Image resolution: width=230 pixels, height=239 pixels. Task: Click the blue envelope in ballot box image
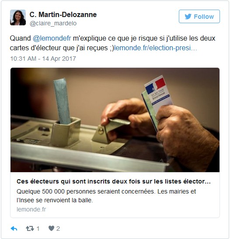click(62, 101)
